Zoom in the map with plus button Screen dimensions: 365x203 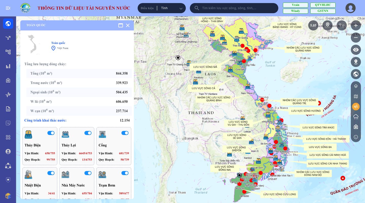(x=356, y=25)
